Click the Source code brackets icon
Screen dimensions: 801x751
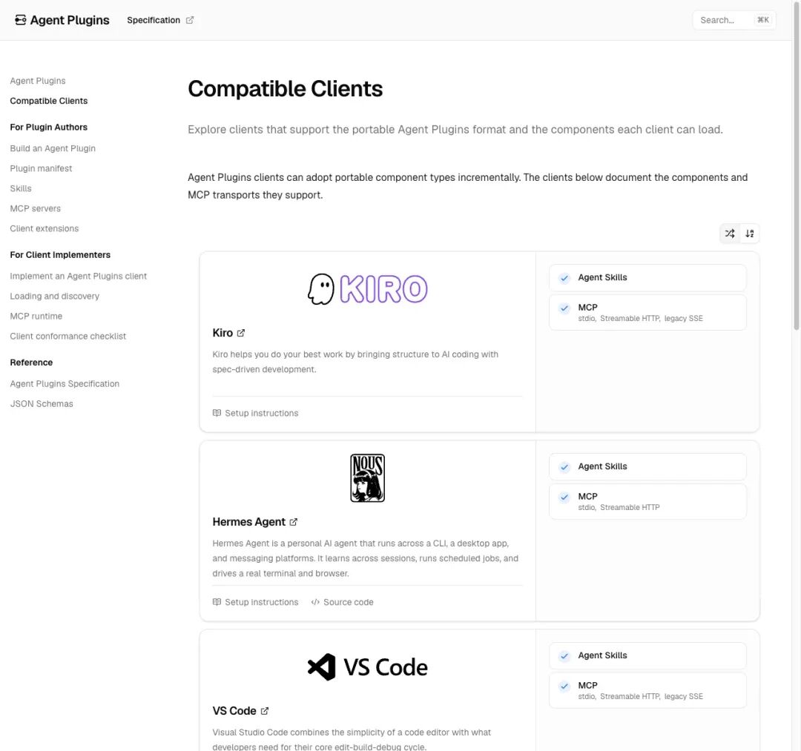tap(315, 602)
